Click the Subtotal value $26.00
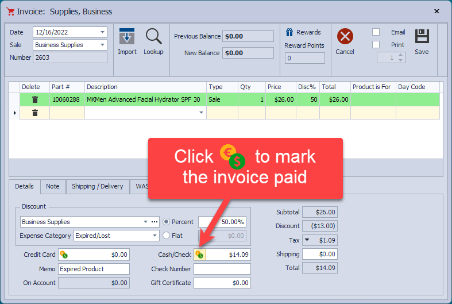The width and height of the screenshot is (452, 304). [320, 212]
